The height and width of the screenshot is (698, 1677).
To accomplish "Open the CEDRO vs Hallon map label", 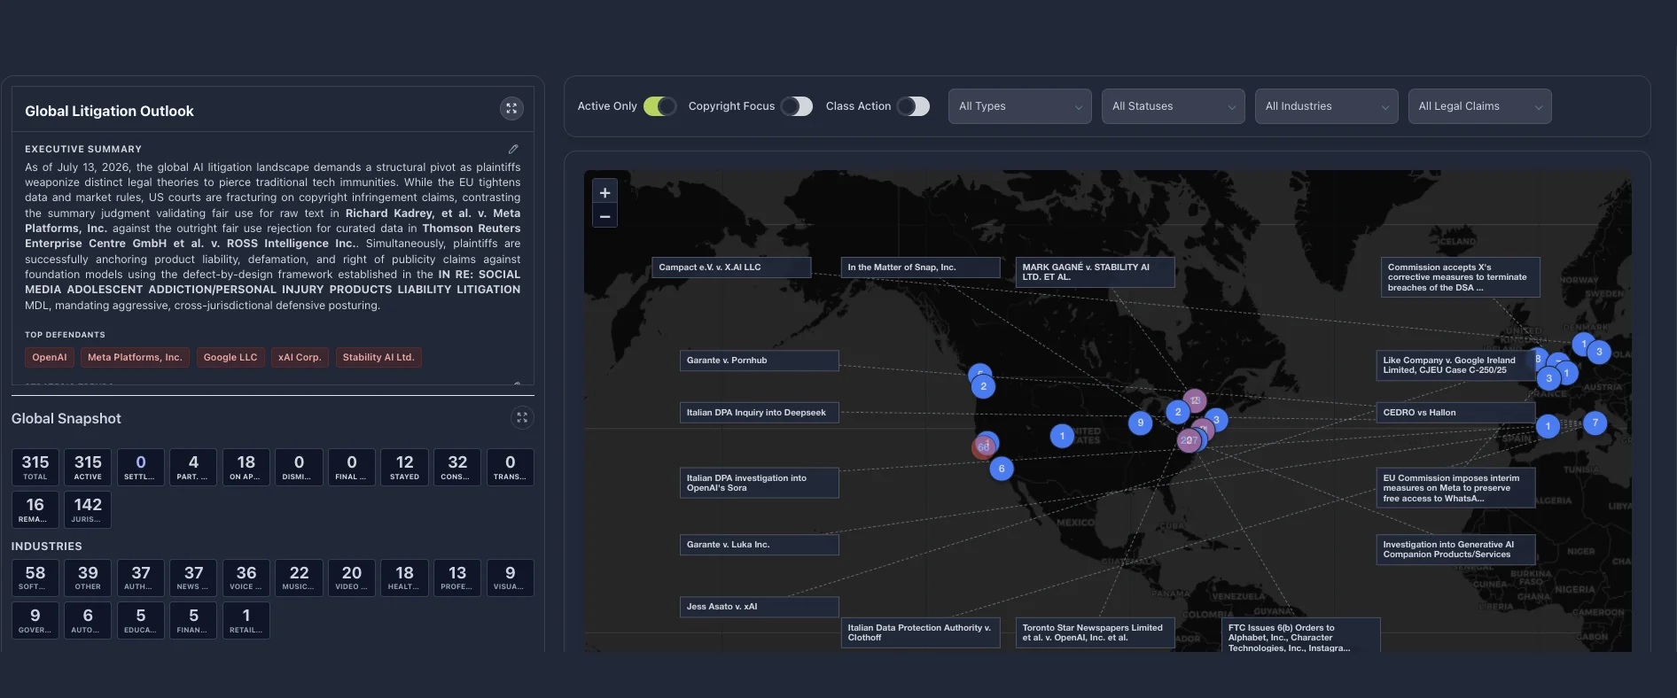I will [1455, 413].
